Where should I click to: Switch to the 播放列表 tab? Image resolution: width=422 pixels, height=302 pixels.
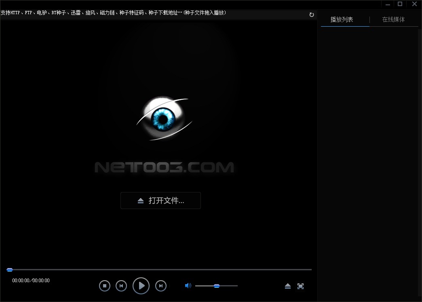pyautogui.click(x=342, y=19)
